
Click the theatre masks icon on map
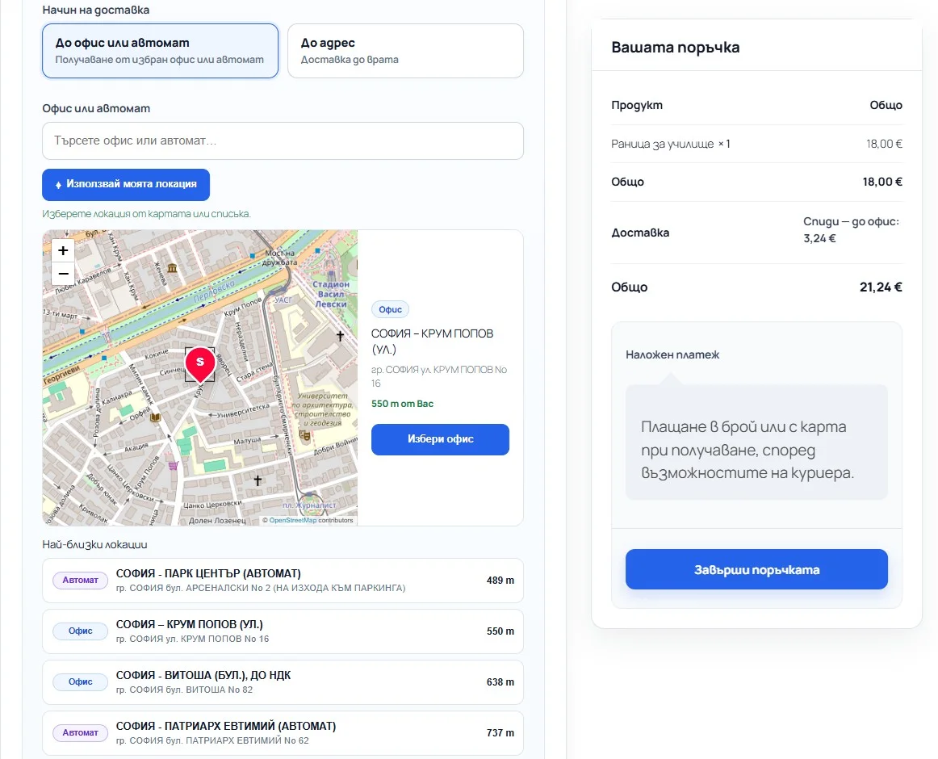(305, 435)
